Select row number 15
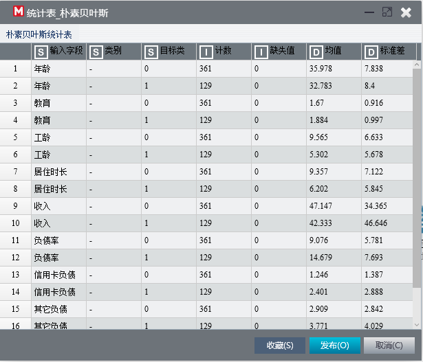423x362 pixels. (x=15, y=309)
